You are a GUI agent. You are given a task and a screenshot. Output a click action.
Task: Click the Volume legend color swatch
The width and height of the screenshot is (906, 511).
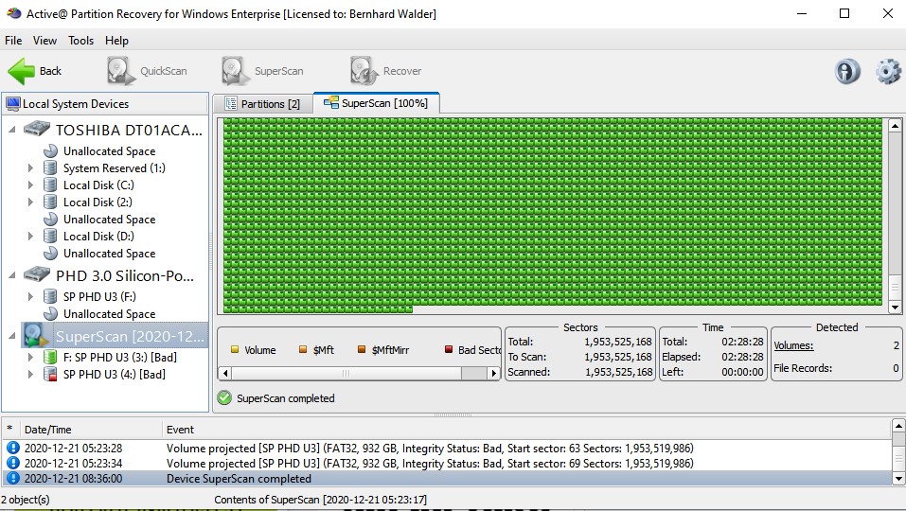235,349
